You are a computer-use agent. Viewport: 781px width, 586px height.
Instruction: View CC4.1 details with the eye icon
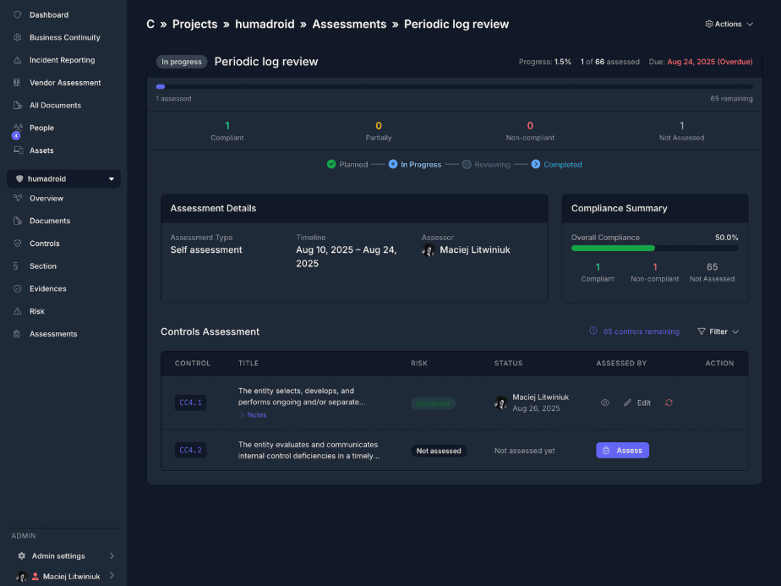[605, 403]
